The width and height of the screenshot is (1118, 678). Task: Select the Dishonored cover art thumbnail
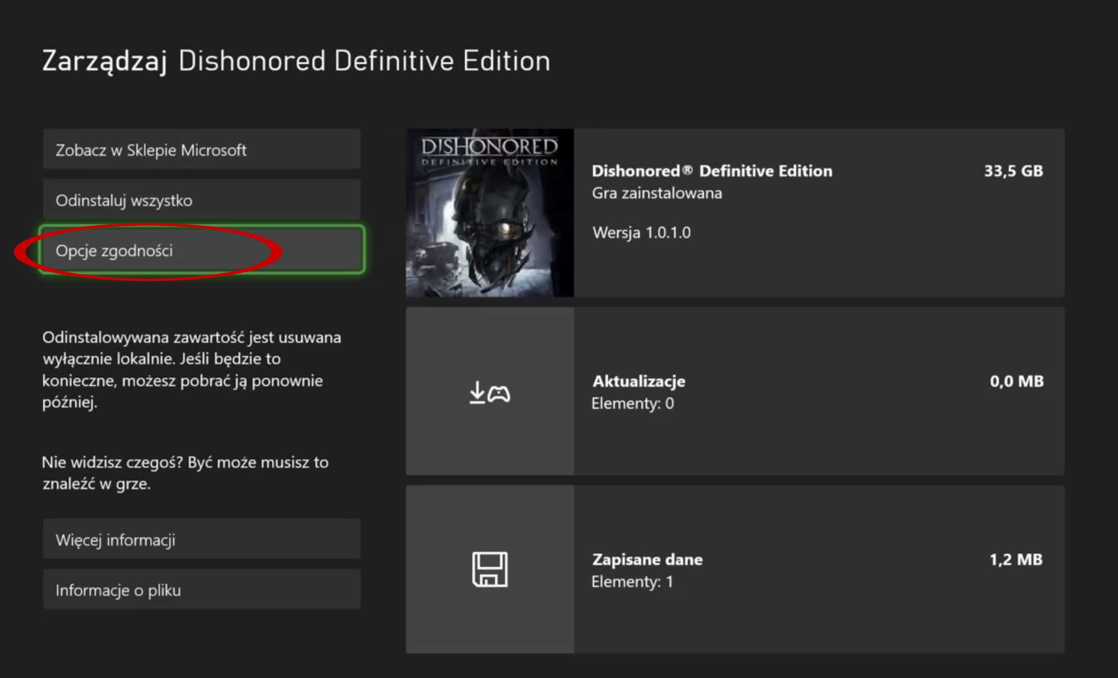coord(490,213)
